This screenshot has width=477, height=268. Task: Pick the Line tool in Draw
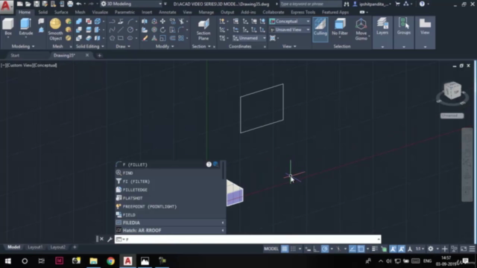pyautogui.click(x=121, y=30)
